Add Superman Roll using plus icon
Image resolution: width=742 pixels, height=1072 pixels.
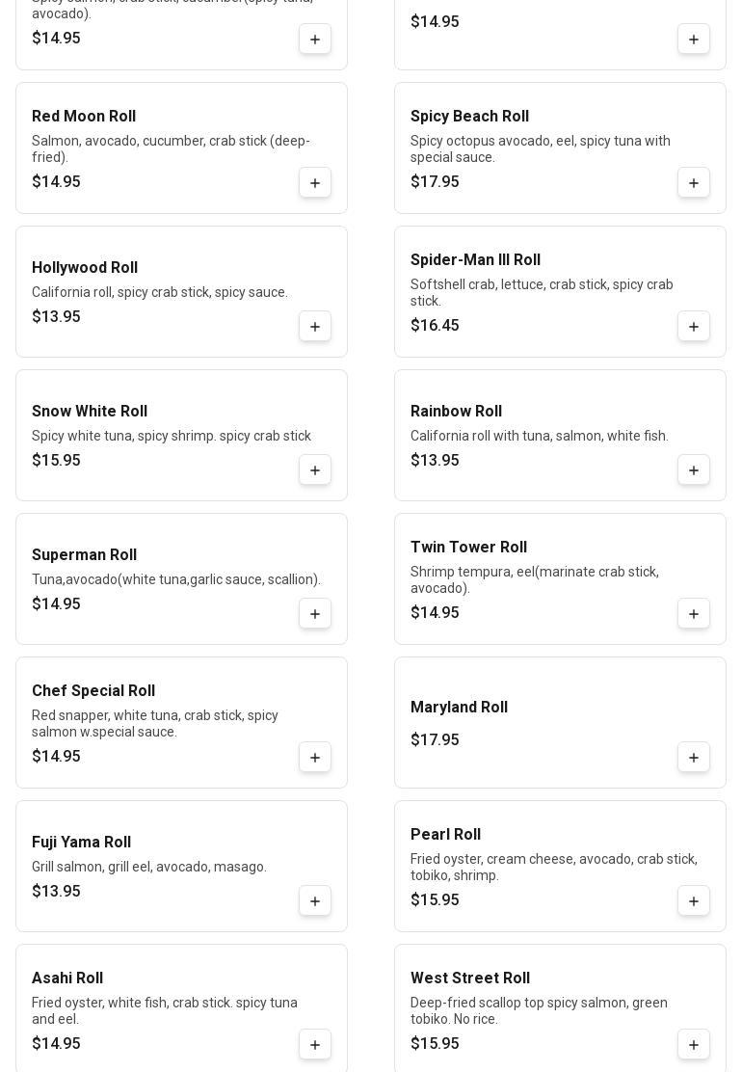tap(315, 614)
